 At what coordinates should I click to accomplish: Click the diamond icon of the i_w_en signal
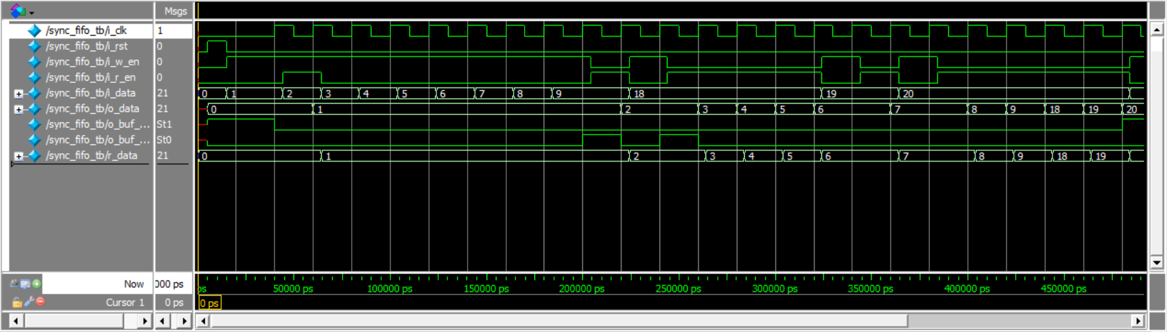click(x=34, y=62)
